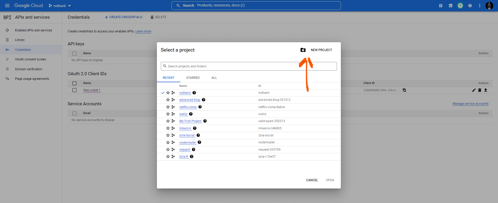This screenshot has height=203, width=498.
Task: Download Web client 1 credentials icon
Action: tap(486, 90)
